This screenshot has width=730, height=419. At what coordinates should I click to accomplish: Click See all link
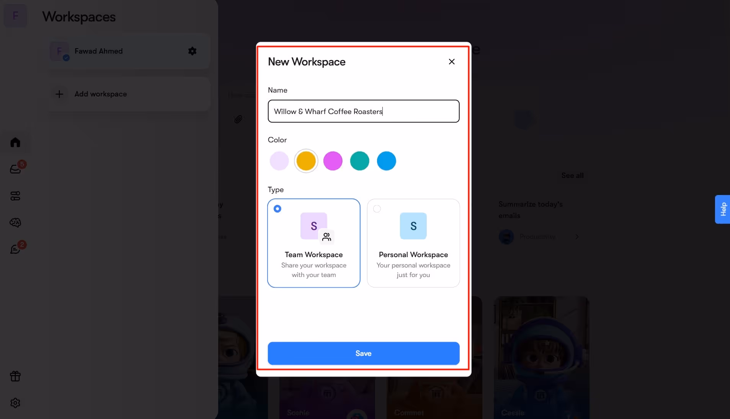pyautogui.click(x=572, y=175)
